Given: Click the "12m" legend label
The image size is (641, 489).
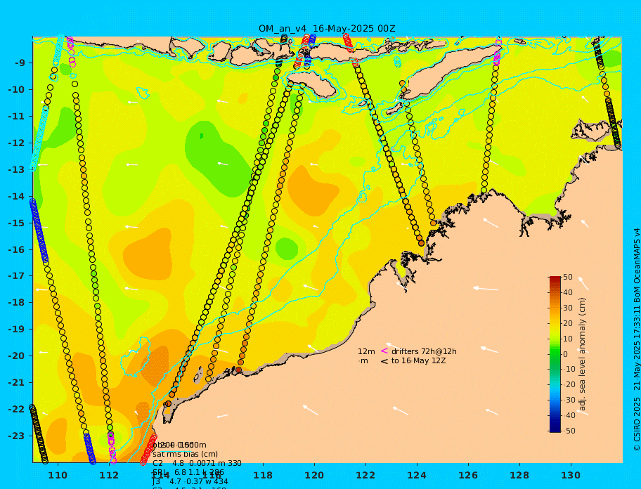Looking at the screenshot, I should (366, 351).
